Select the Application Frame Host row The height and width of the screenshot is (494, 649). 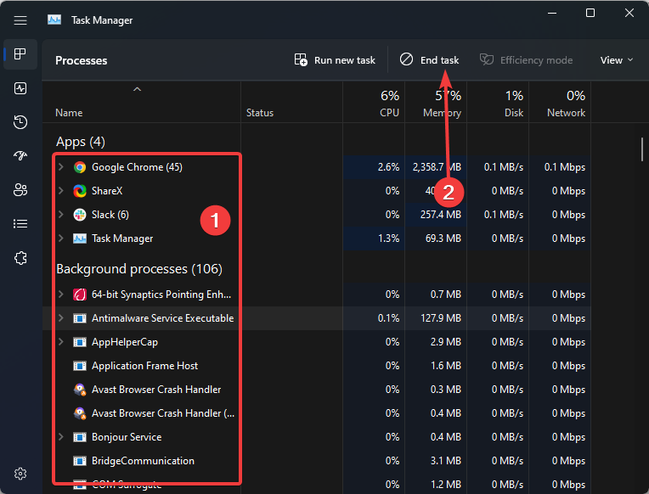click(317, 366)
